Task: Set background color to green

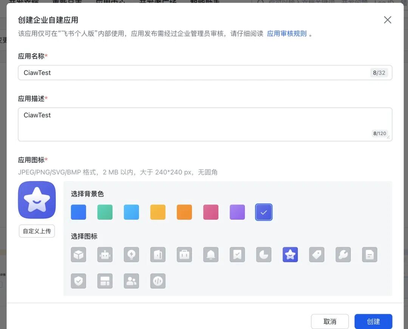Action: [x=105, y=212]
